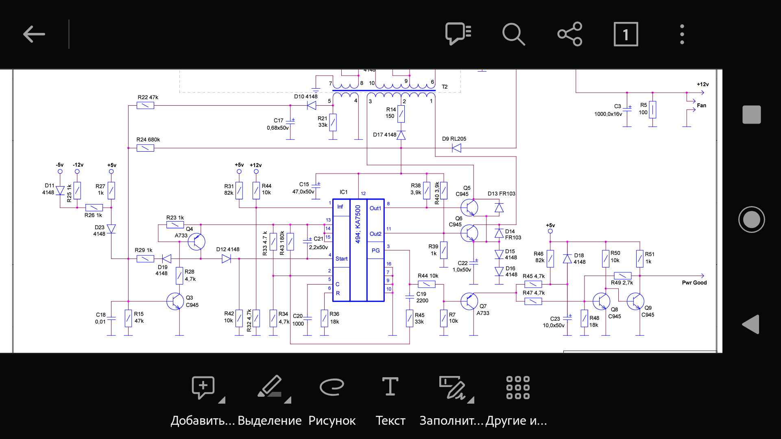Tap the Другие и... label
The width and height of the screenshot is (781, 439).
coord(516,421)
